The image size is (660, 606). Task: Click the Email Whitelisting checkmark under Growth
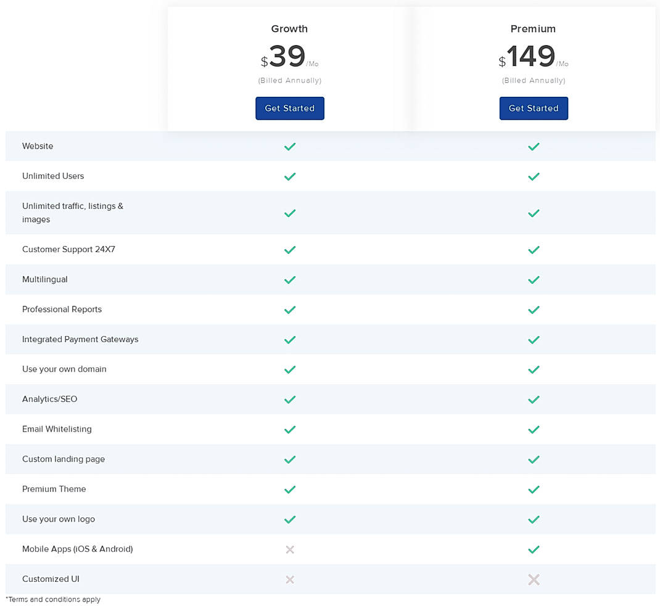289,430
